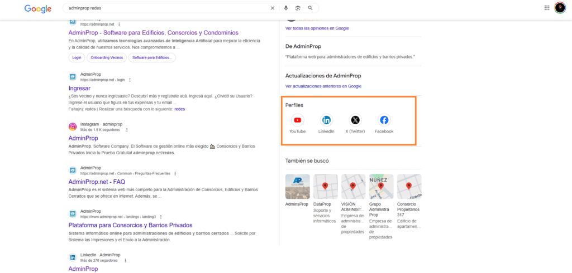Open more options for Instagram result

point(127,130)
